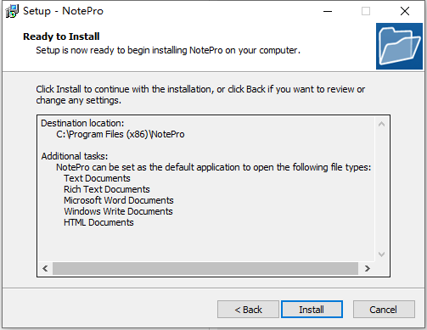Screen dimensions: 427x330
Task: Go back with the < Back button
Action: pos(248,310)
